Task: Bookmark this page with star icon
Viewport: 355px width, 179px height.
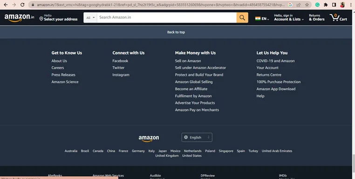Action: coord(307,5)
